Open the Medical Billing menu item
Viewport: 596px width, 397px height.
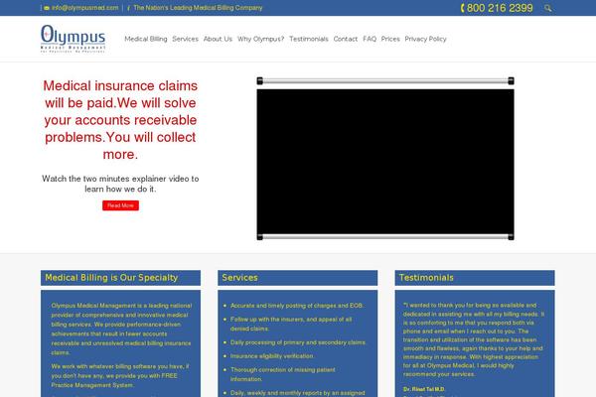click(146, 39)
